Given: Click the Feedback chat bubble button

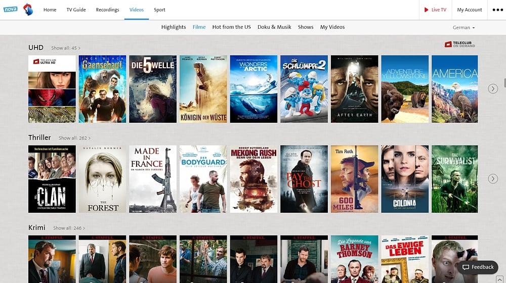Looking at the screenshot, I should [x=478, y=267].
